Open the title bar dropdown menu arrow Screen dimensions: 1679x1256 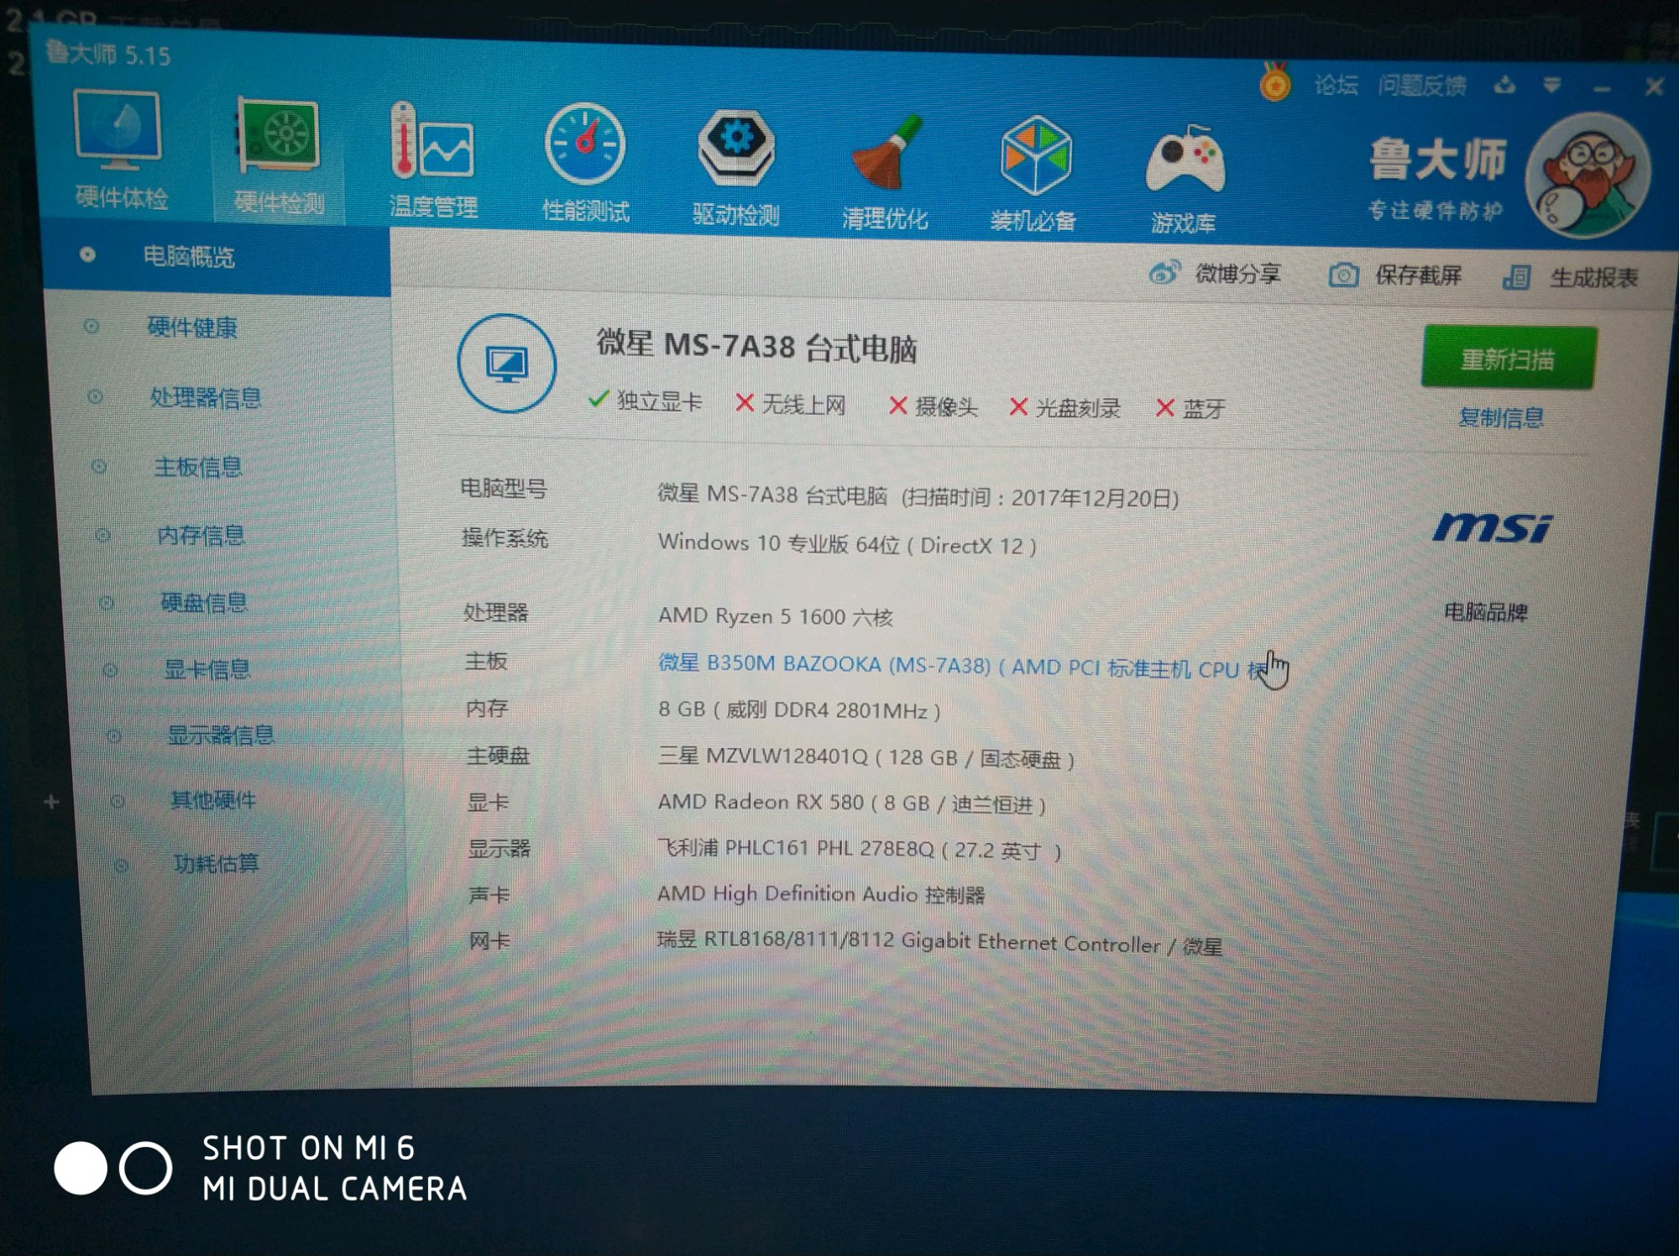pos(1551,86)
